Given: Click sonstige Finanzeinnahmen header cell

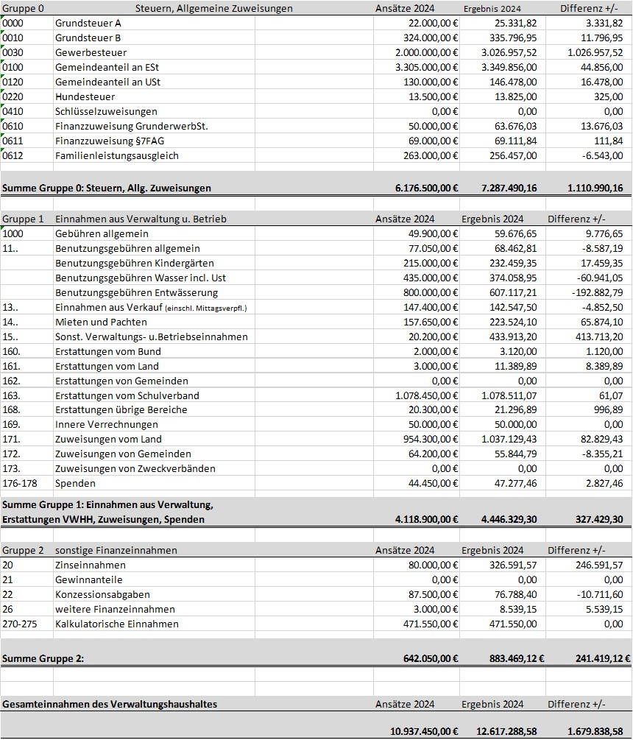Looking at the screenshot, I should click(x=116, y=550).
